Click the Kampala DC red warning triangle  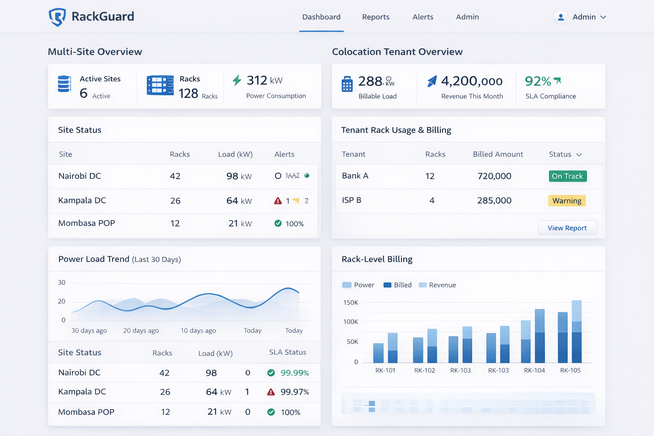[x=278, y=201]
